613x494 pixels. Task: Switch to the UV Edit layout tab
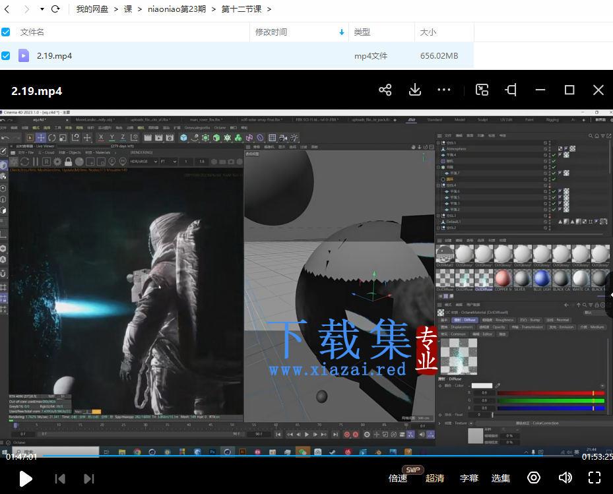pyautogui.click(x=506, y=119)
